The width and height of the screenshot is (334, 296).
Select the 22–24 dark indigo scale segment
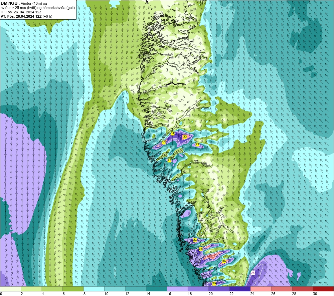(x=240, y=289)
